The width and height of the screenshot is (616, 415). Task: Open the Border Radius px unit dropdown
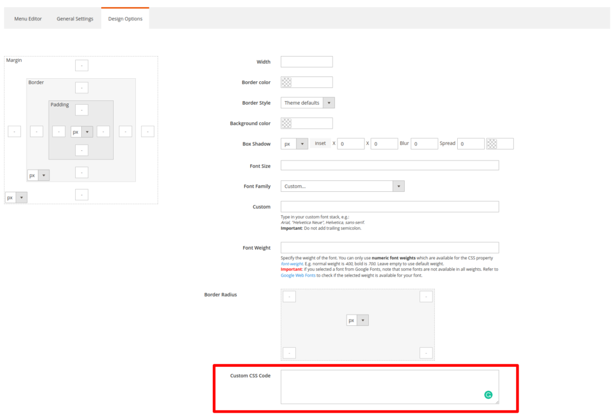point(357,321)
